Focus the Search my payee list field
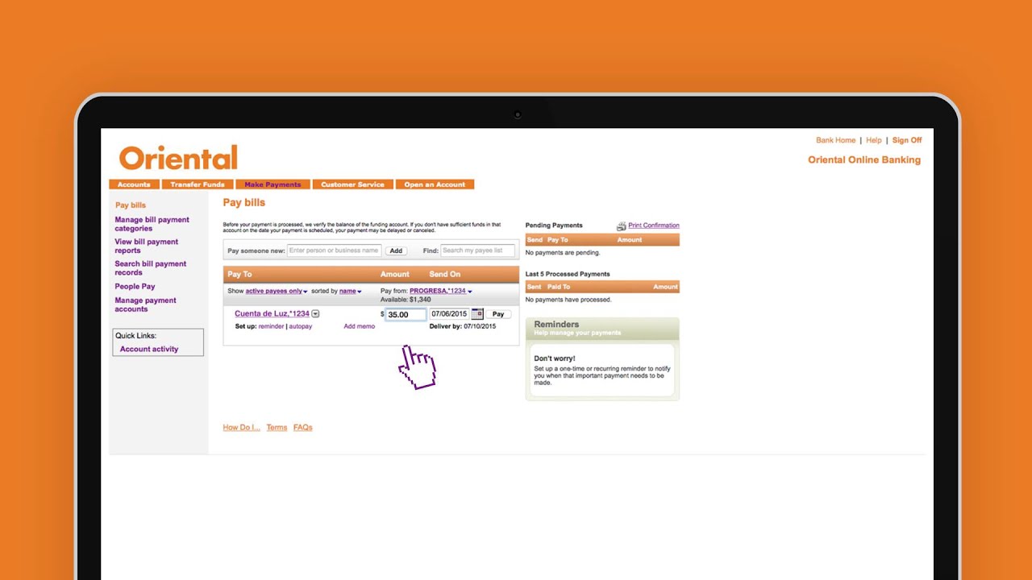The image size is (1032, 580). click(477, 251)
